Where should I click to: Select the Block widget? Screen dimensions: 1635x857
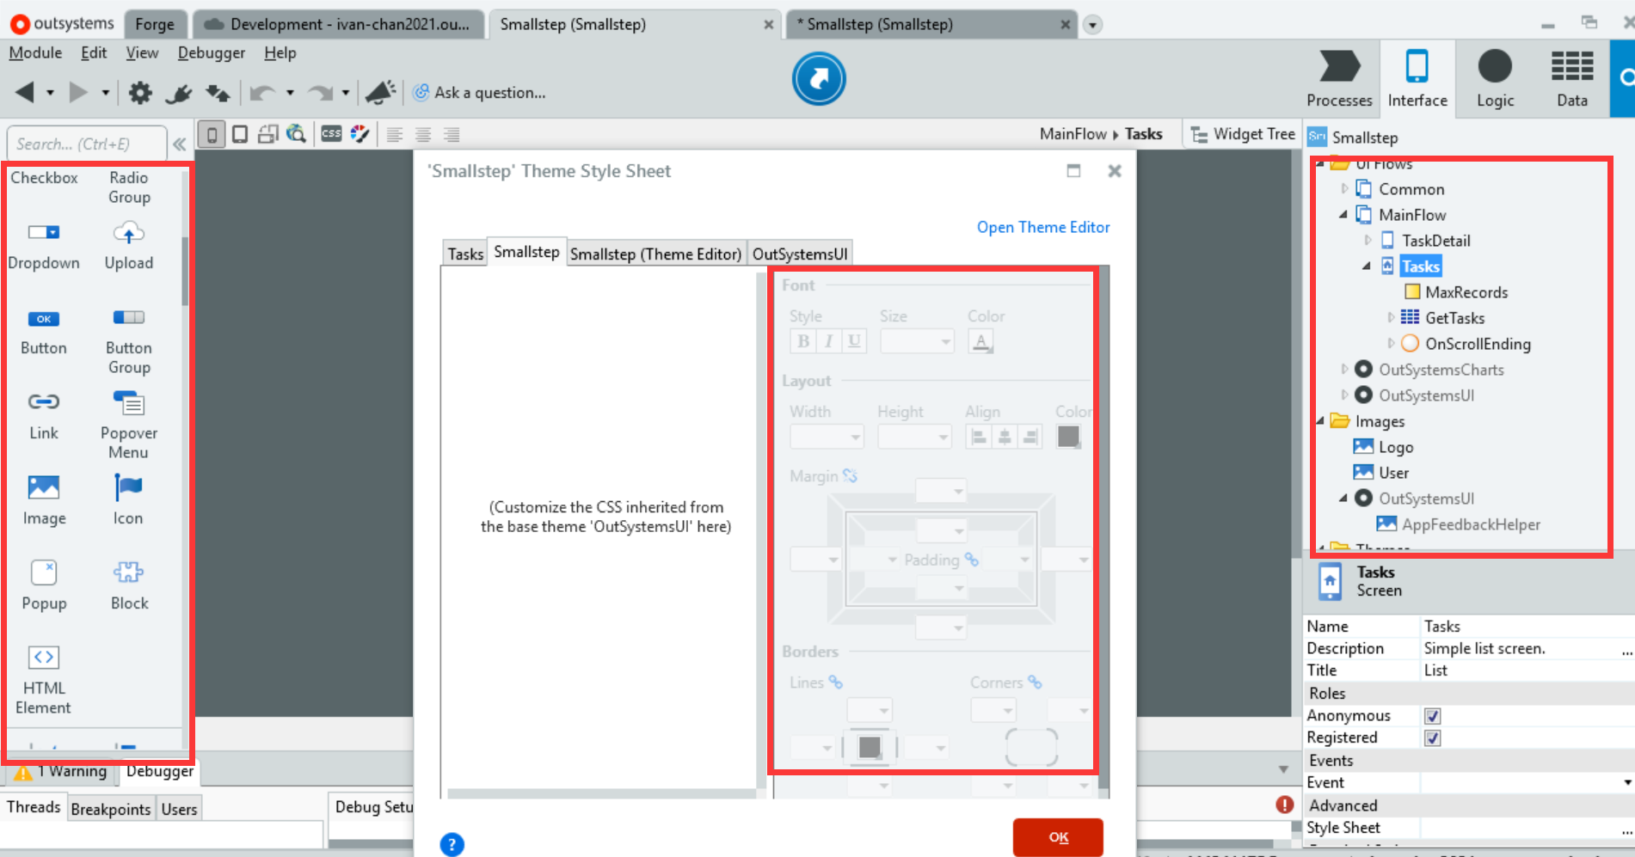click(129, 586)
